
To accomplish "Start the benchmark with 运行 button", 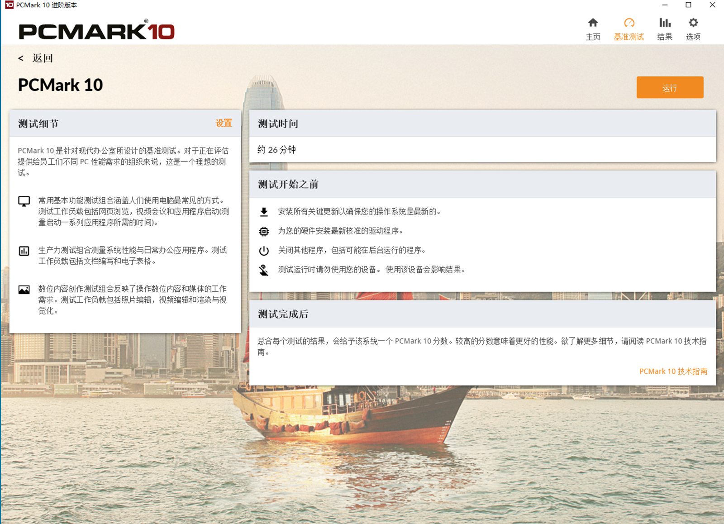I will coord(670,87).
